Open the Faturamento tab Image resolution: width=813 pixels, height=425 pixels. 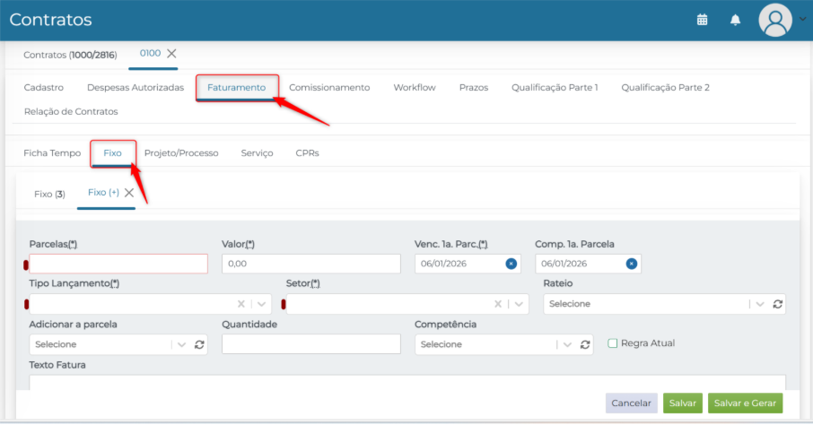click(x=236, y=88)
